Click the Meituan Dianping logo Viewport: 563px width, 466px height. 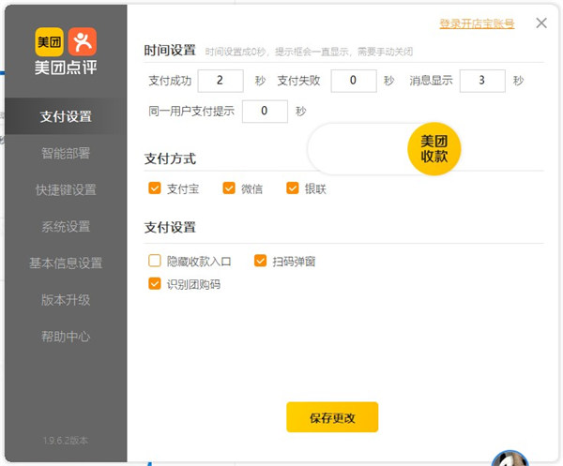66,52
